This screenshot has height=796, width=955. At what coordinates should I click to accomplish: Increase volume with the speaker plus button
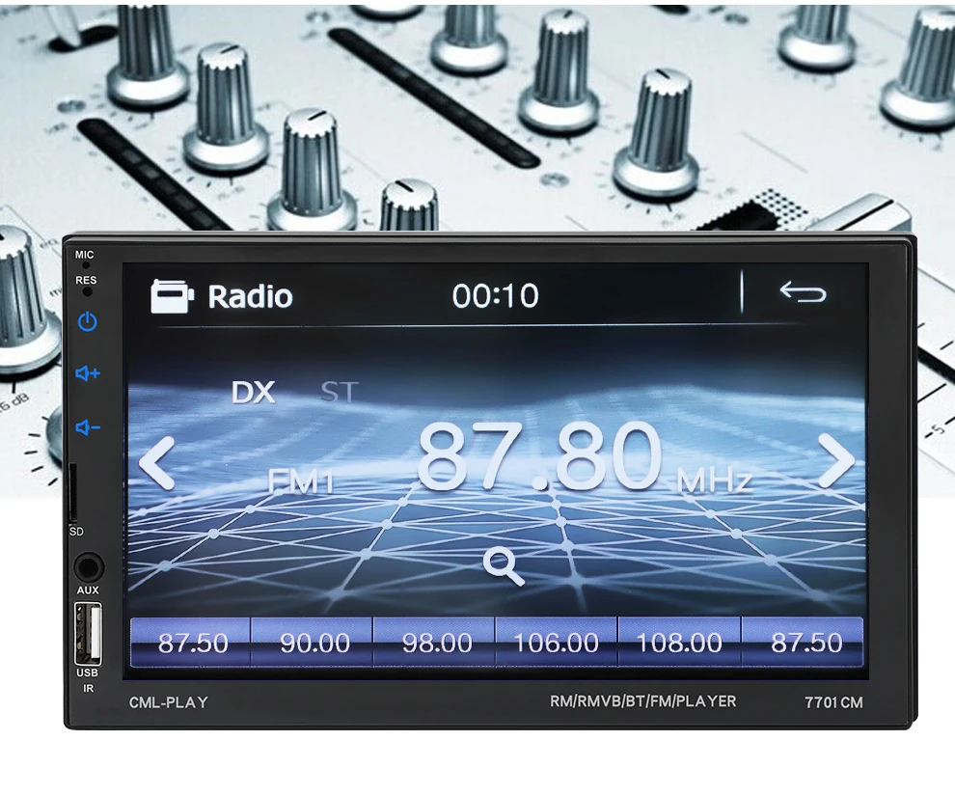88,372
